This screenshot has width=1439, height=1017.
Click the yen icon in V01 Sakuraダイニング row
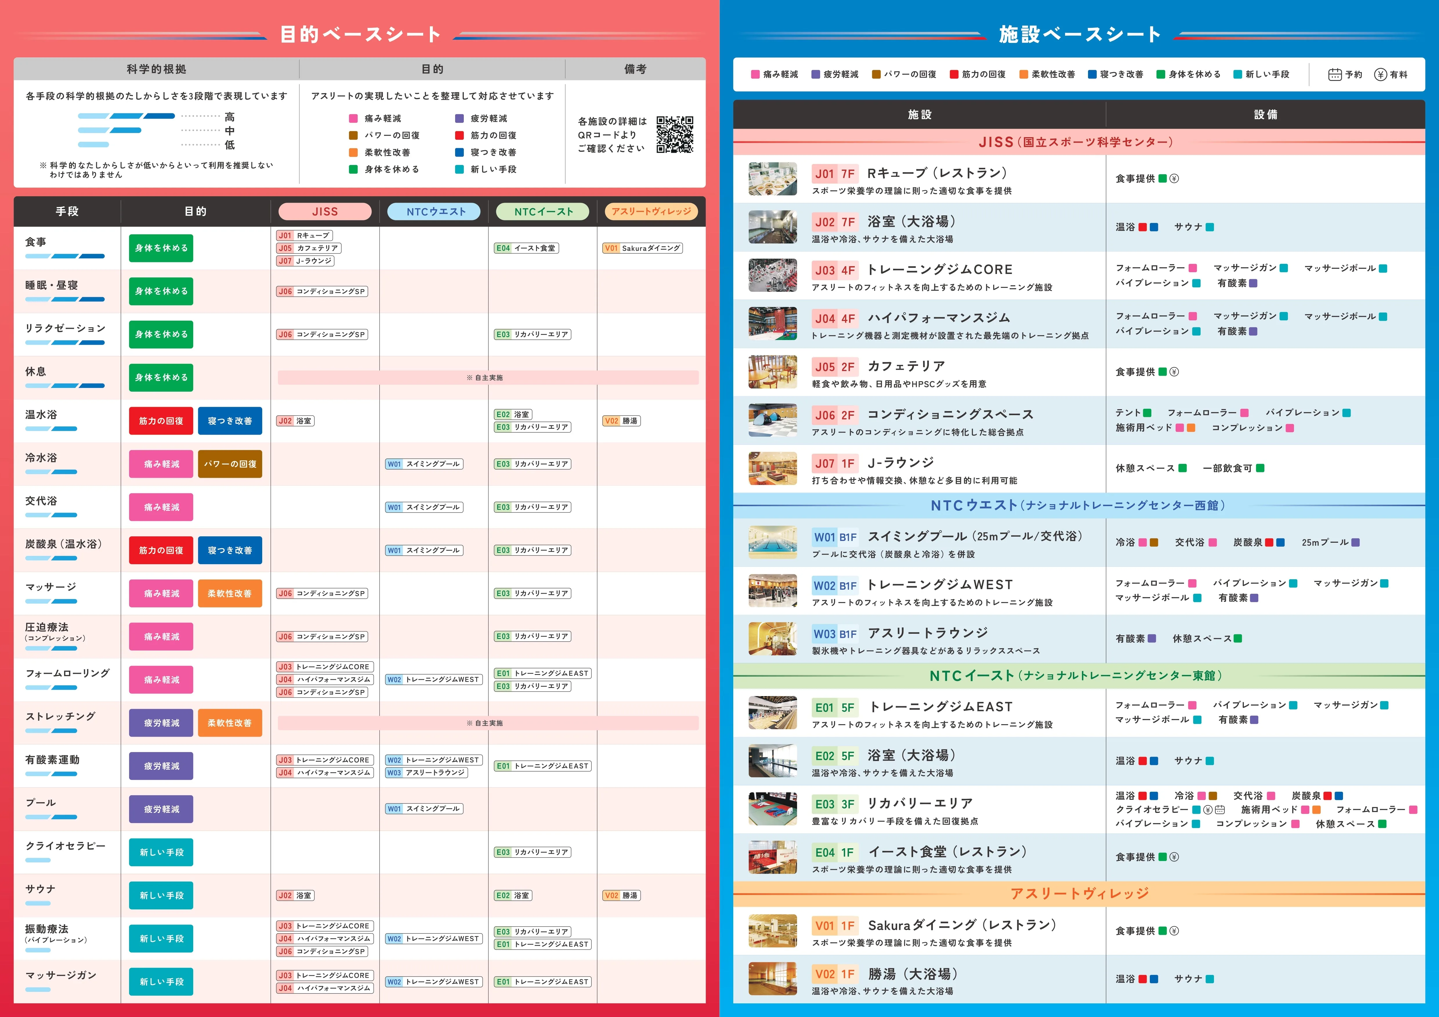click(1174, 931)
